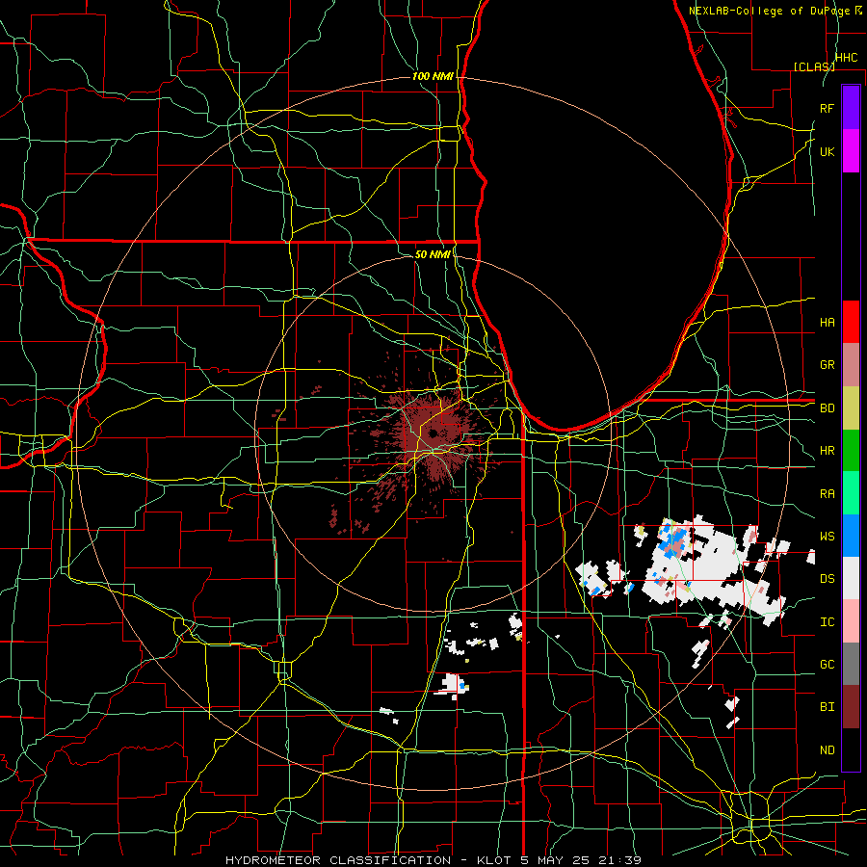Click the gray GC legend color
Screen dimensions: 867x867
(851, 664)
